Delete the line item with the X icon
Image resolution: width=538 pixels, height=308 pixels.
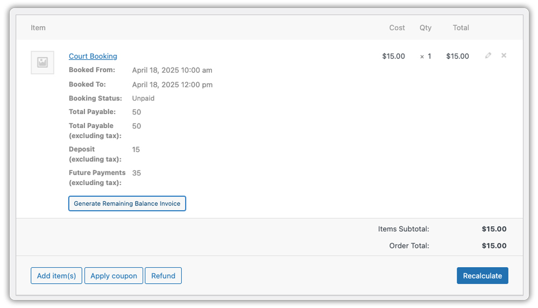[x=504, y=55]
